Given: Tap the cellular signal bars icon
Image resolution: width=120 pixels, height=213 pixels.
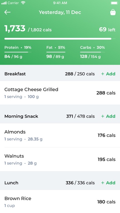Looking at the screenshot, I should click(4, 3).
